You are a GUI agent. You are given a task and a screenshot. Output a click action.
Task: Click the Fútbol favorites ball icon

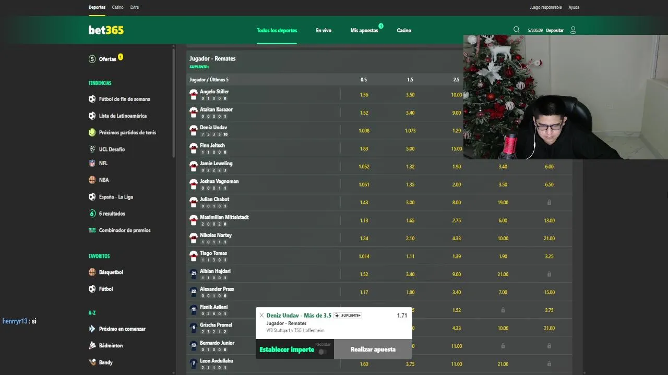[92, 289]
